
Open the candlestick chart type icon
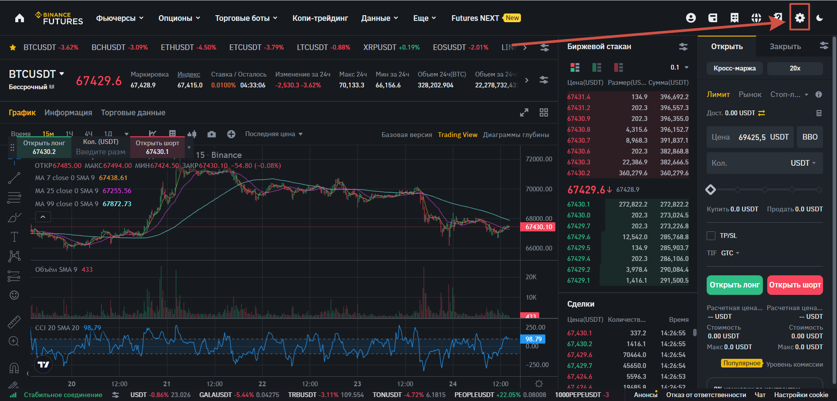click(192, 134)
